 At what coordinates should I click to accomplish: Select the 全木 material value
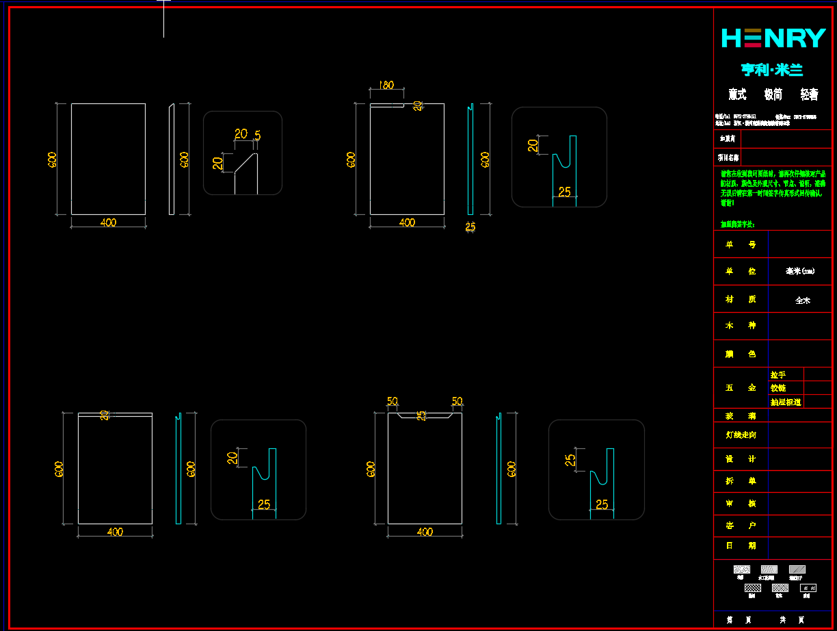[x=802, y=300]
